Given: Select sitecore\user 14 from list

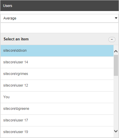Looking at the screenshot, I should (57, 62).
